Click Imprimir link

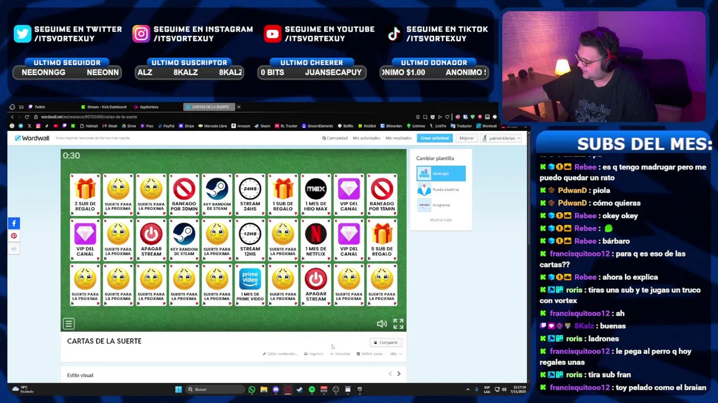tap(314, 354)
